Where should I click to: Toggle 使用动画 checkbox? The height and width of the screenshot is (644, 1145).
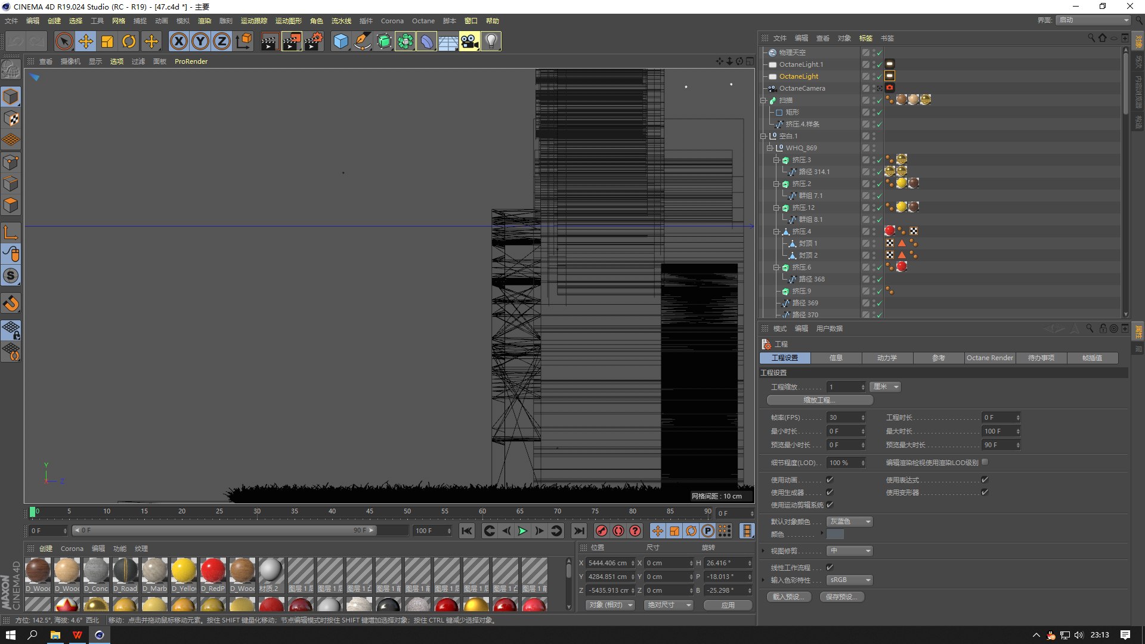pos(830,479)
